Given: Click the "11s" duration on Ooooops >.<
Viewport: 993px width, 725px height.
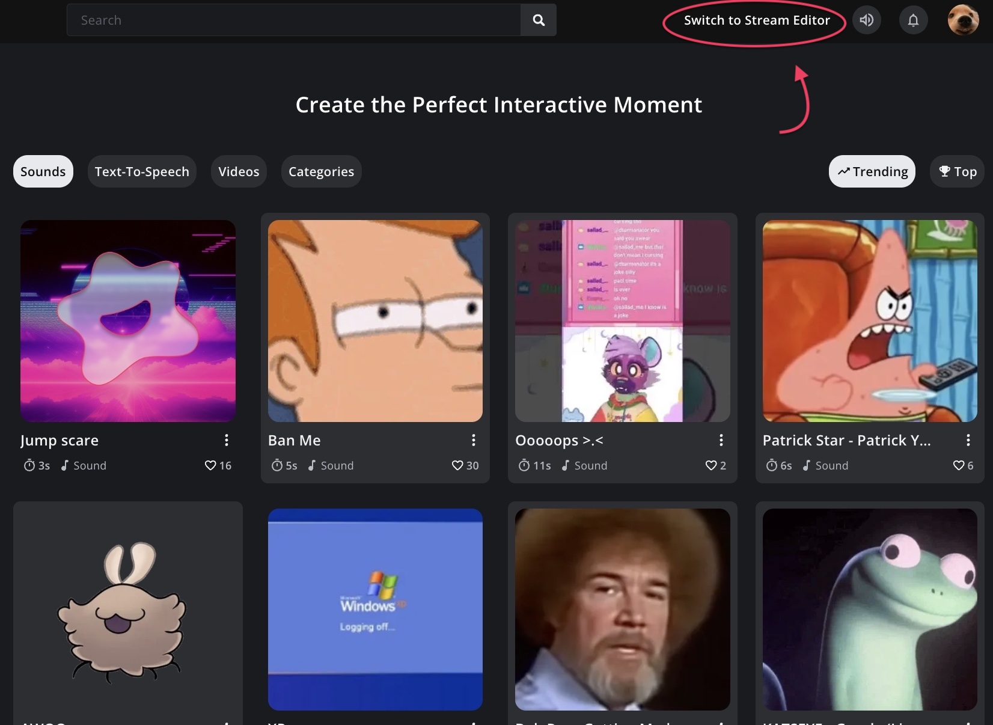Looking at the screenshot, I should tap(542, 466).
